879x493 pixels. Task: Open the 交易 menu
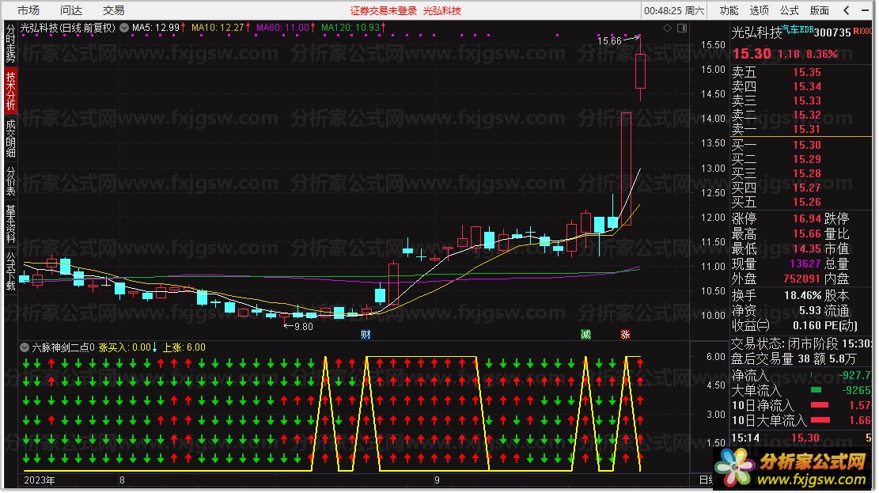pos(113,10)
